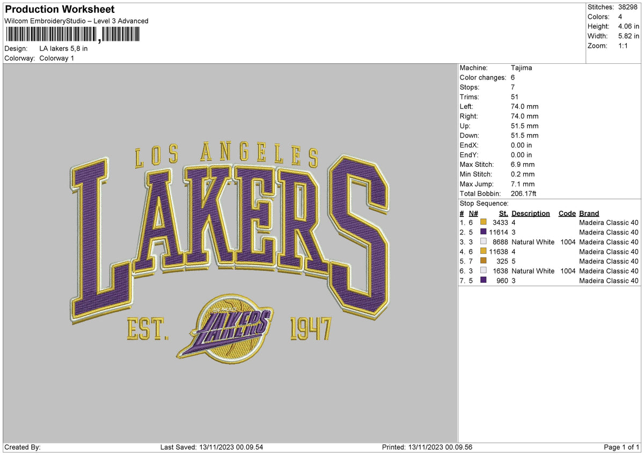Click the EndY value '0.00 in'

(522, 155)
